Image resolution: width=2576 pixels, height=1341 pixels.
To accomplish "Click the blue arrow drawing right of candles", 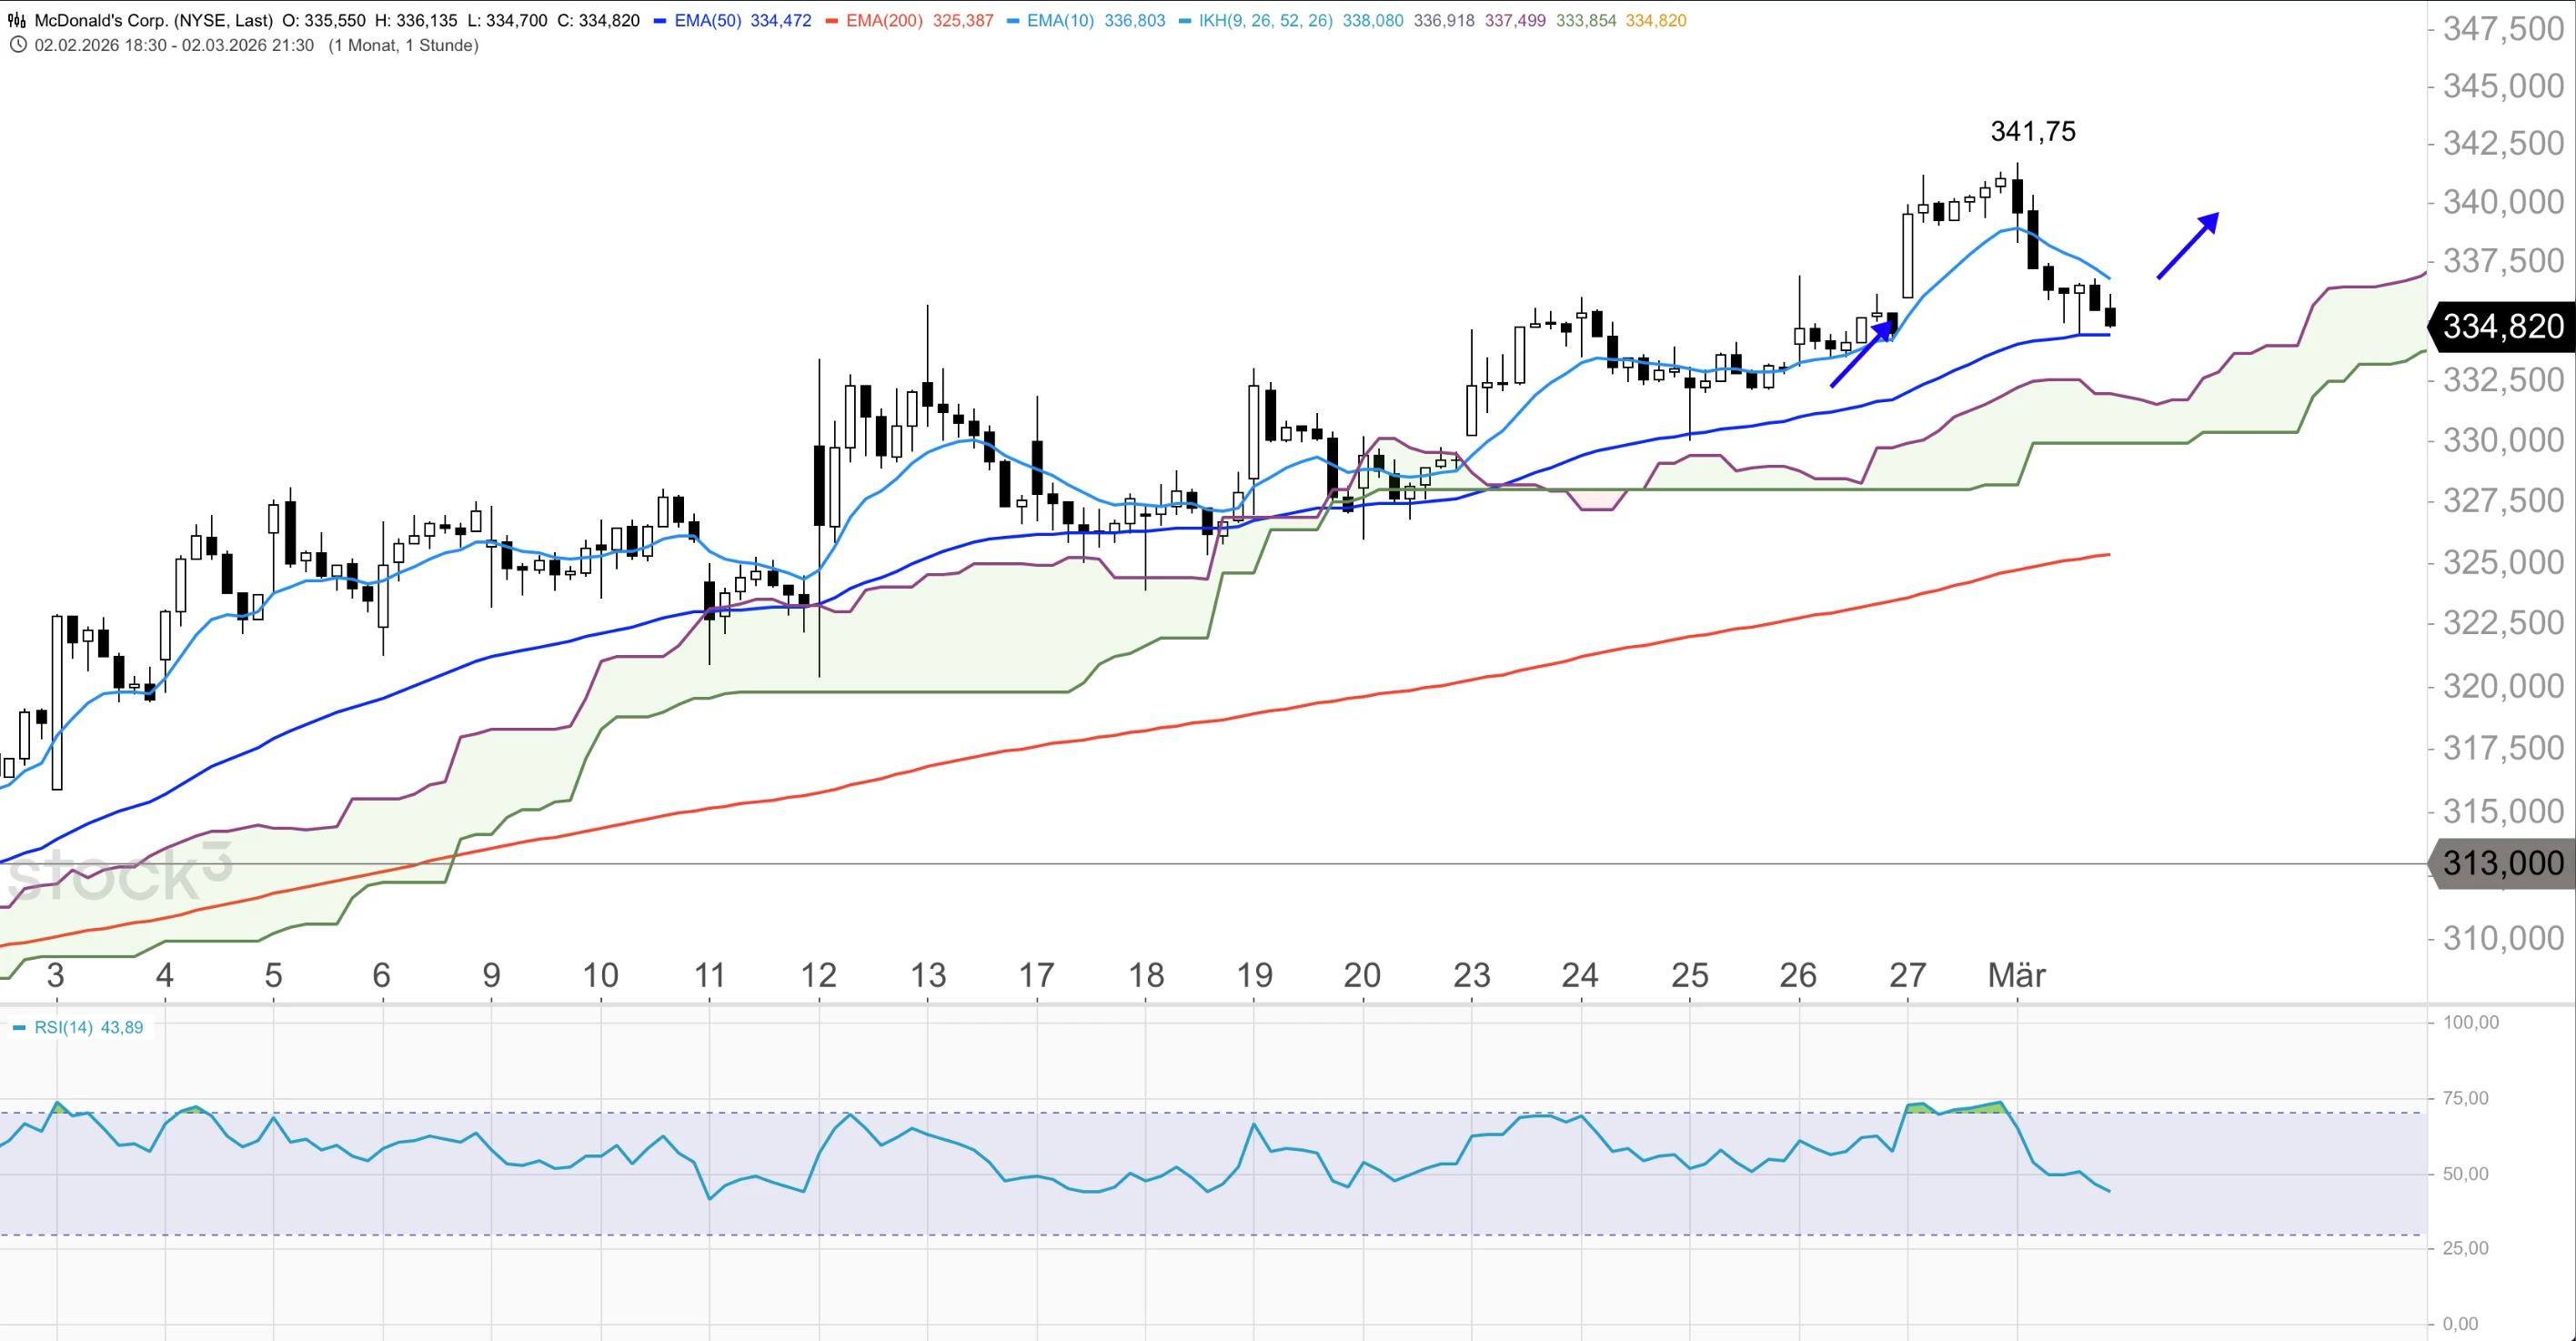I will pos(2188,245).
